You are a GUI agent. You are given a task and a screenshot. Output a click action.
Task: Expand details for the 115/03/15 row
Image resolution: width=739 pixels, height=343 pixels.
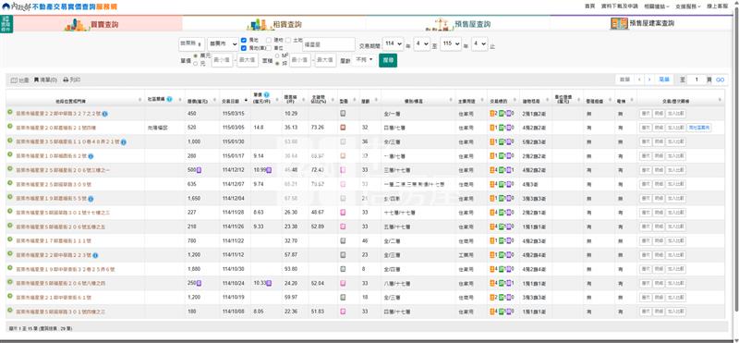click(9, 112)
